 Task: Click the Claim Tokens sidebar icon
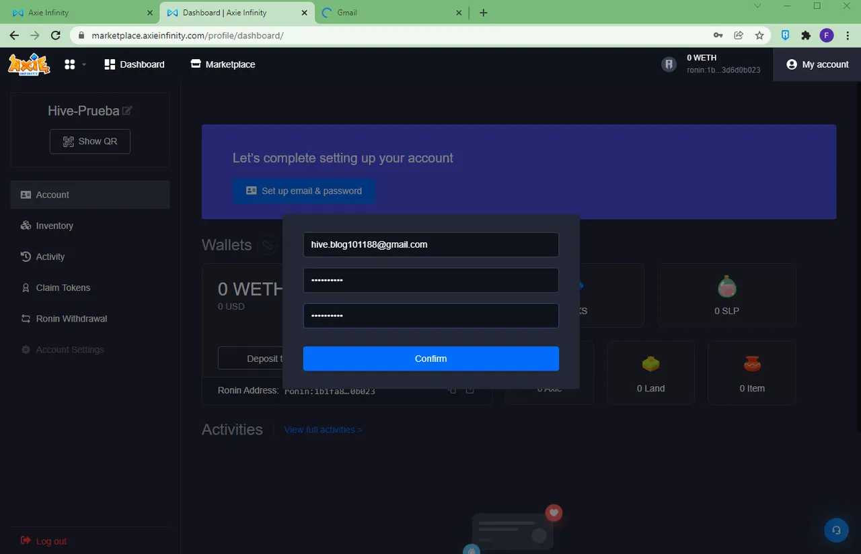[26, 287]
